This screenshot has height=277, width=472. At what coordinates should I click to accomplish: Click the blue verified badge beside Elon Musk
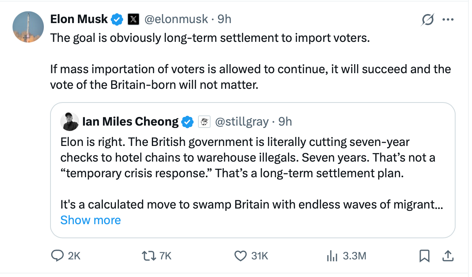[117, 19]
